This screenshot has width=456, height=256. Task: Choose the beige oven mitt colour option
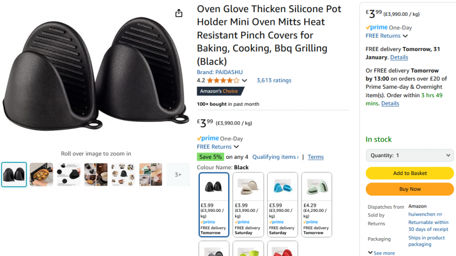click(x=248, y=204)
